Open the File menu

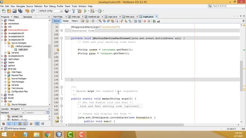click(x=2, y=6)
